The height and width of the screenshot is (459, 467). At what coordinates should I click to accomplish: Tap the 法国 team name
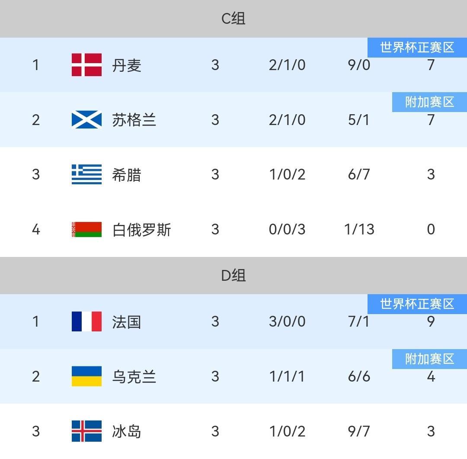click(x=126, y=322)
